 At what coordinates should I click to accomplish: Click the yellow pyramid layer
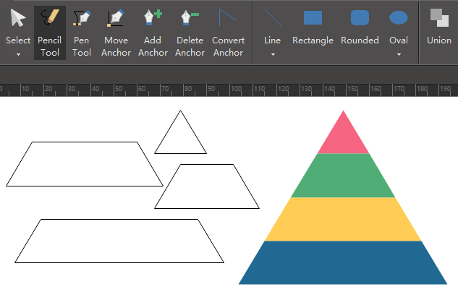click(x=343, y=219)
